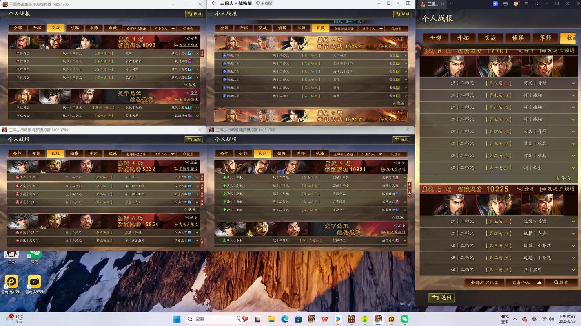
Task: Switch to 全部 tab in the 红刀会 window
Action: point(18,28)
